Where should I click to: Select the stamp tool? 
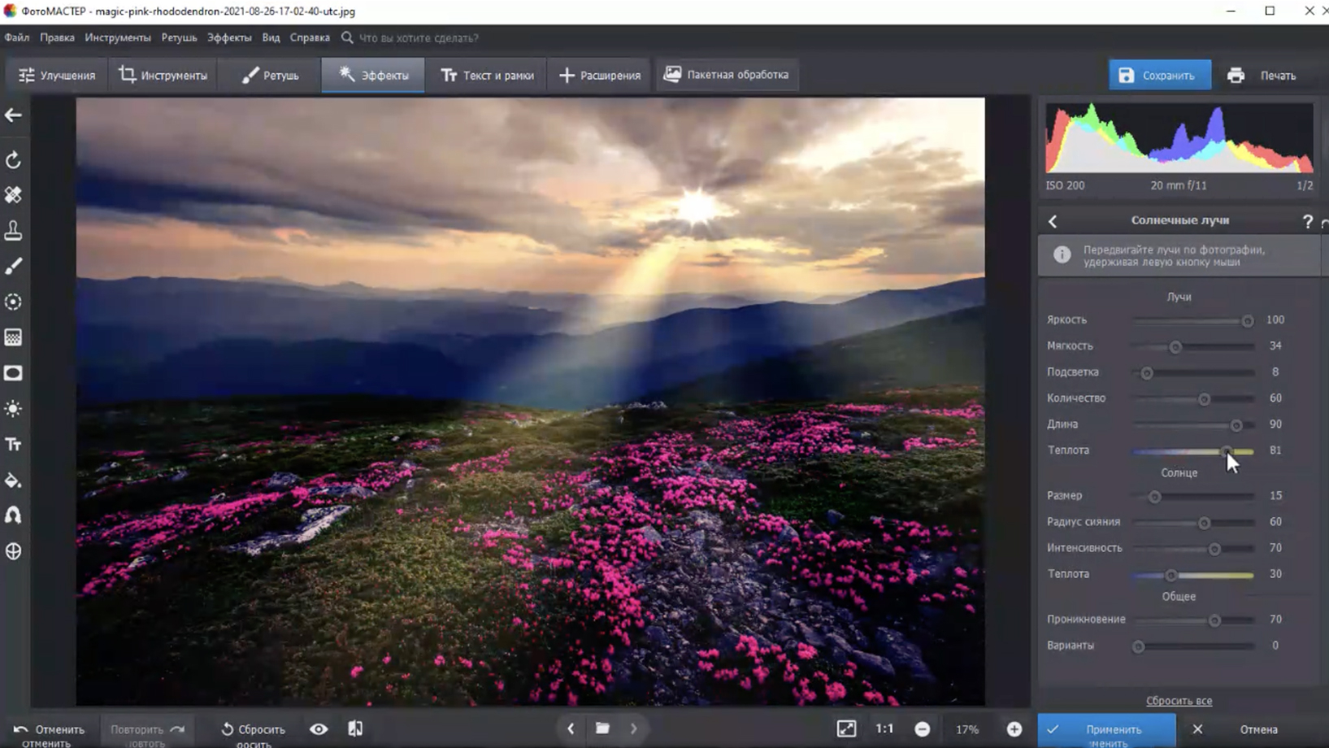[x=14, y=231]
